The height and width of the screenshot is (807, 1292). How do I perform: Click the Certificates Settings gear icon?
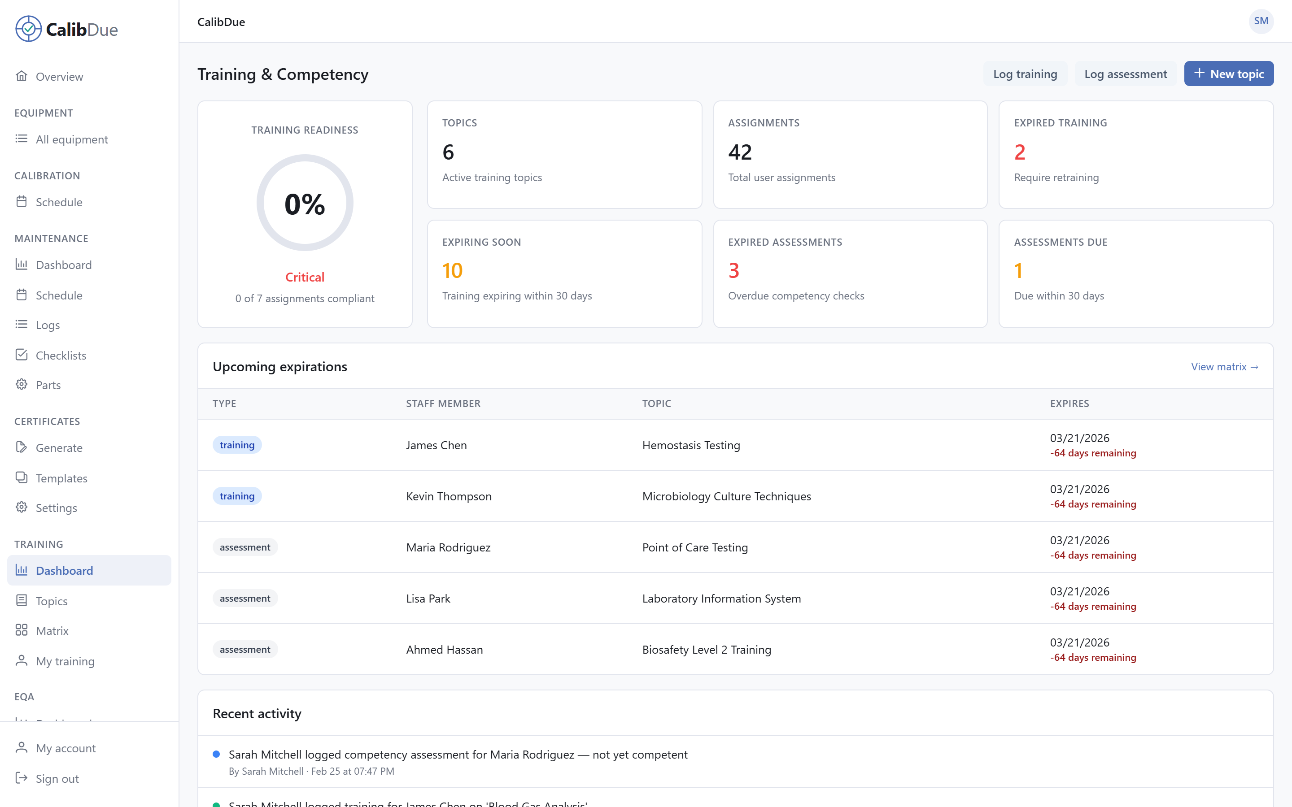tap(22, 507)
